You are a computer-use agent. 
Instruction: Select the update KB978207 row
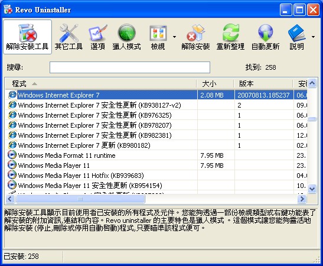coord(156,125)
